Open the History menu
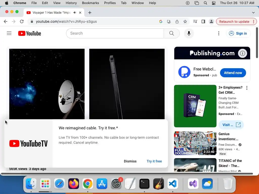This screenshot has width=259, height=194. 71,3
